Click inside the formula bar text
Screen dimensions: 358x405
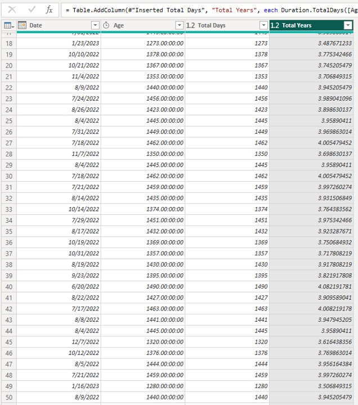click(209, 10)
